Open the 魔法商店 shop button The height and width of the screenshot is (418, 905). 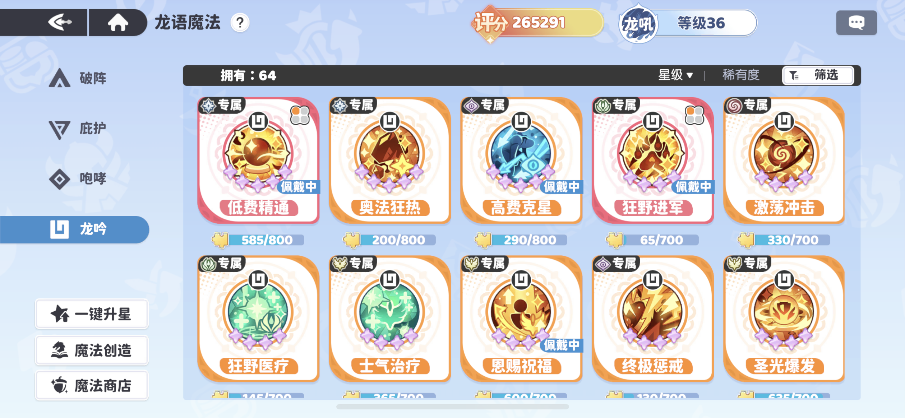point(92,385)
